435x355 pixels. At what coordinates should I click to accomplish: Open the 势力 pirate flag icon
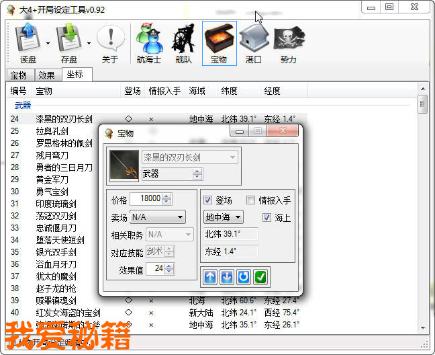point(289,43)
